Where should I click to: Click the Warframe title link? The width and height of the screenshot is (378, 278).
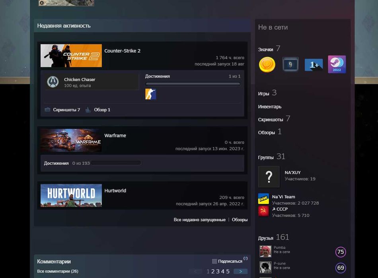click(x=115, y=135)
